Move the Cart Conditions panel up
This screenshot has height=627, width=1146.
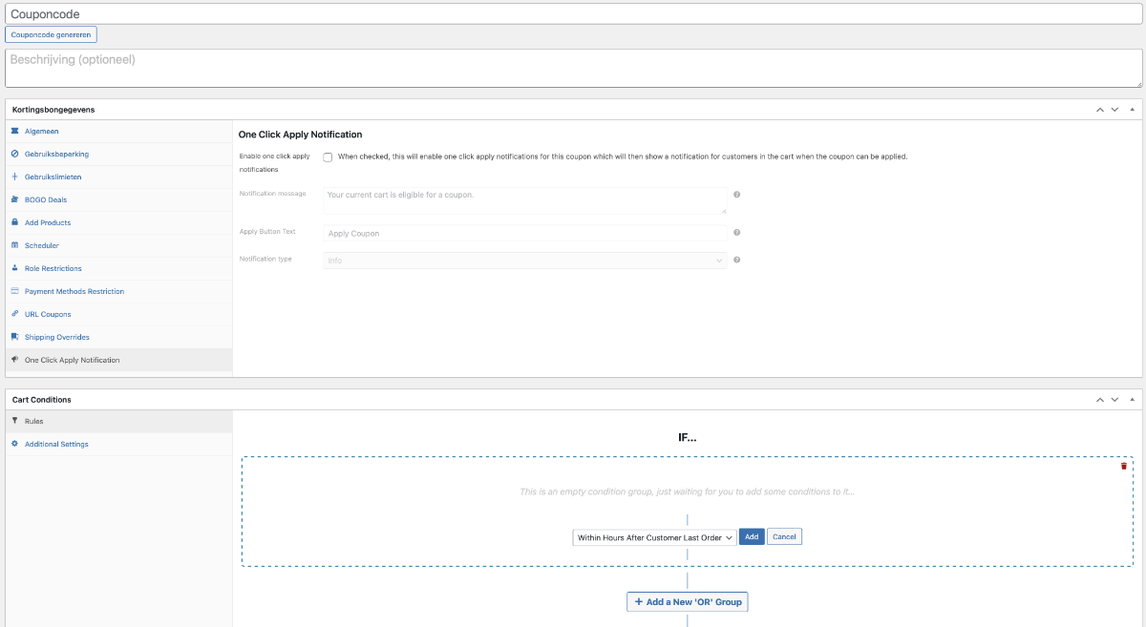(1099, 400)
